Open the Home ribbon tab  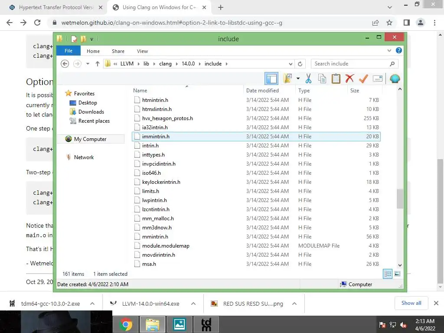93,51
